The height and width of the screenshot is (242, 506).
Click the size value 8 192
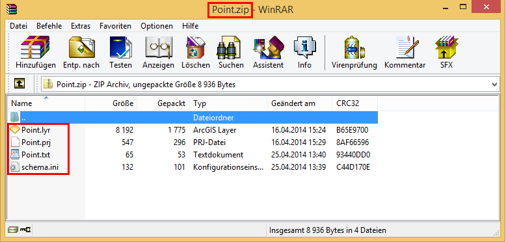(125, 130)
